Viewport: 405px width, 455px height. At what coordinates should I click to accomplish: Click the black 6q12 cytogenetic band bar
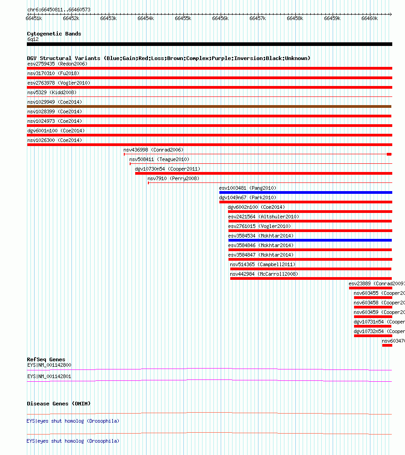[209, 45]
